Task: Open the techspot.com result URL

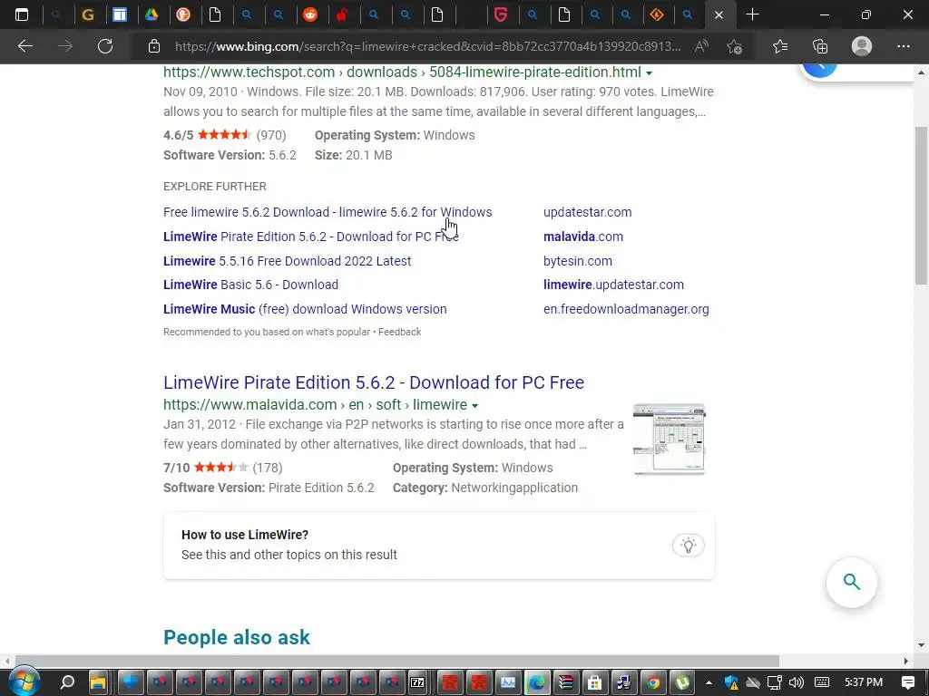Action: 402,72
